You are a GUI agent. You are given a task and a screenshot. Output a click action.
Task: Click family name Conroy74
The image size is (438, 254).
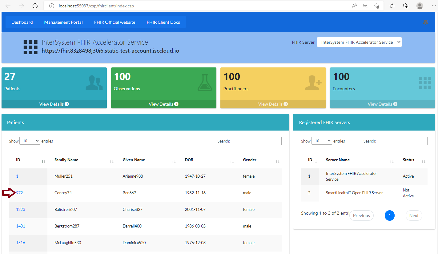pyautogui.click(x=63, y=193)
